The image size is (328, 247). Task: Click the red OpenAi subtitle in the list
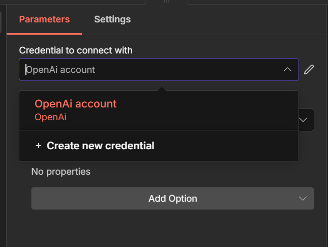coord(51,117)
